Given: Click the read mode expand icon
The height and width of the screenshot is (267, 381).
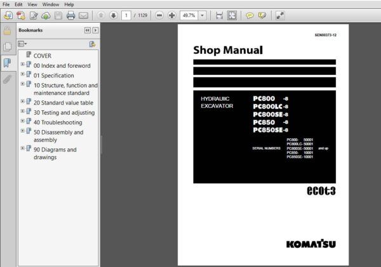Looking at the screenshot, I should [x=280, y=15].
